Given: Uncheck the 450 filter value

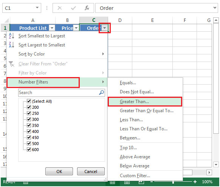Looking at the screenshot, I should coord(29,138).
